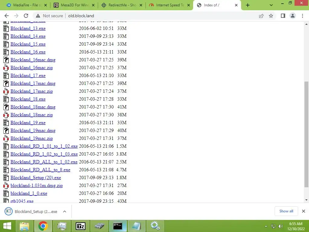Click the forward navigation arrow
Screen dimensions: 309x232
pos(16,16)
